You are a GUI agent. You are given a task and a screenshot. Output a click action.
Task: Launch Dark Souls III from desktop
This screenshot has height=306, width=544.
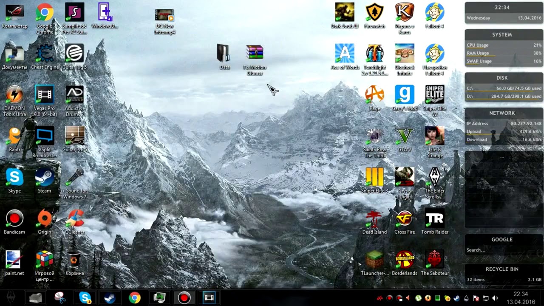coord(345,16)
